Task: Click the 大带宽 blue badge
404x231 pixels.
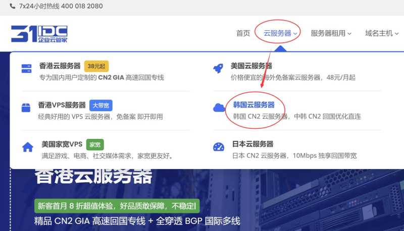Action: click(x=100, y=105)
